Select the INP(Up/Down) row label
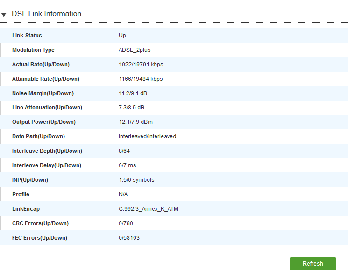Viewport: 348px width, 280px height. [x=30, y=180]
